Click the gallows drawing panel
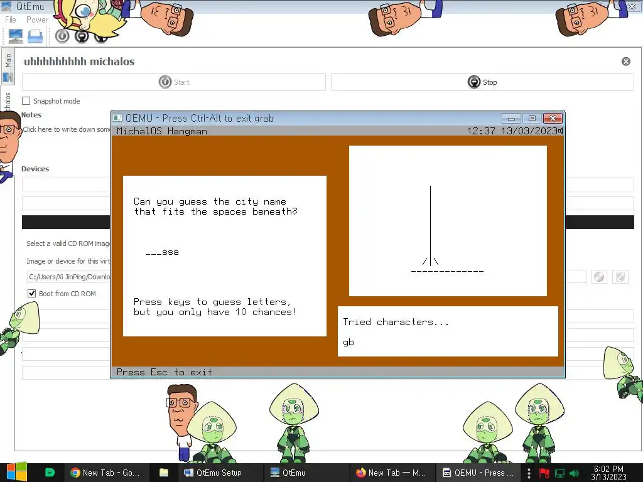The height and width of the screenshot is (482, 643). tap(448, 221)
